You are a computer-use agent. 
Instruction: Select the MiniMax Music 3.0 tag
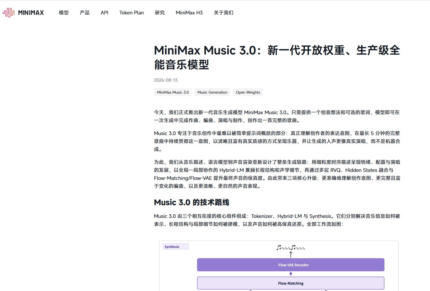[173, 92]
